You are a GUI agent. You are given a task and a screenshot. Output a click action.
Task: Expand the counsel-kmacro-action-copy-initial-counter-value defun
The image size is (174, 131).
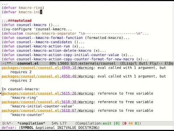click(x=68, y=55)
